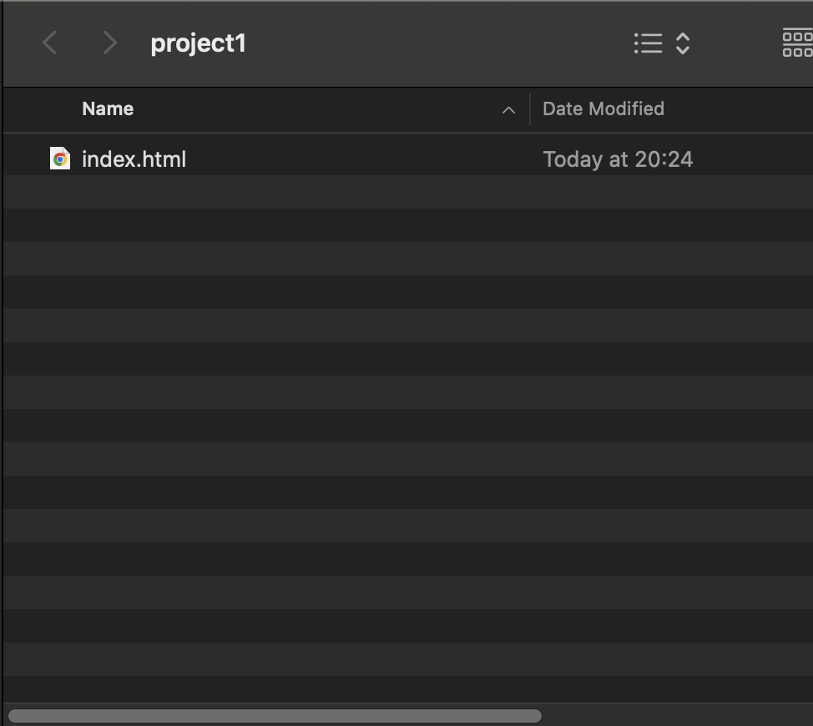This screenshot has width=813, height=726.
Task: Click the Today at 20:24 date cell
Action: coord(618,159)
